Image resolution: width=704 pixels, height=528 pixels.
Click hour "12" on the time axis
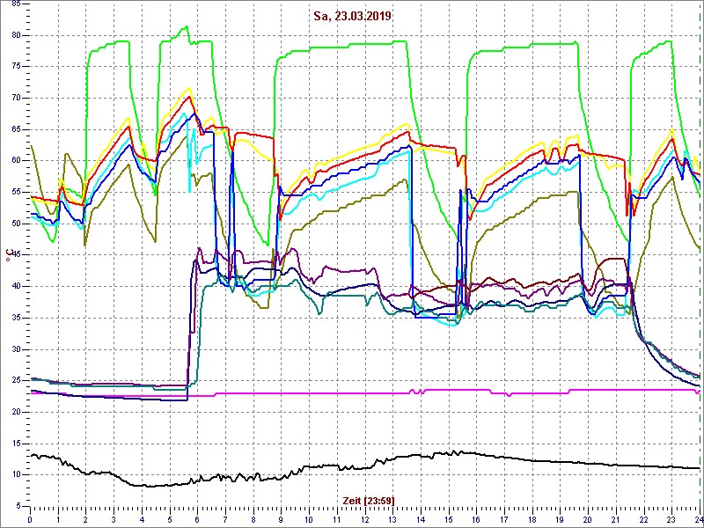click(x=364, y=517)
